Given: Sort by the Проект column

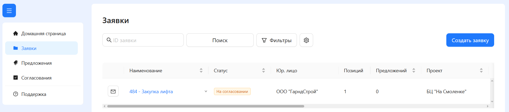Looking at the screenshot, I should [481, 70].
